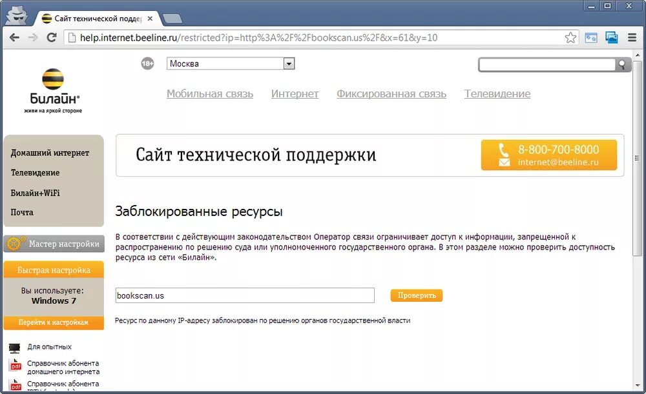This screenshot has height=394, width=646.
Task: Click PDF icon for Справочник абонента домашнего интернета
Action: coord(16,365)
